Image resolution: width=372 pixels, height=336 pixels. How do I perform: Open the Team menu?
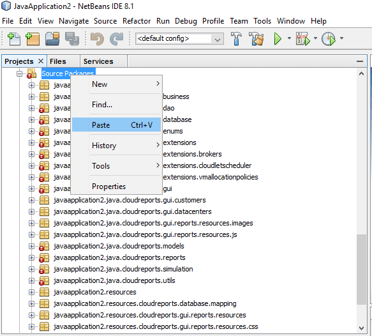pos(239,21)
